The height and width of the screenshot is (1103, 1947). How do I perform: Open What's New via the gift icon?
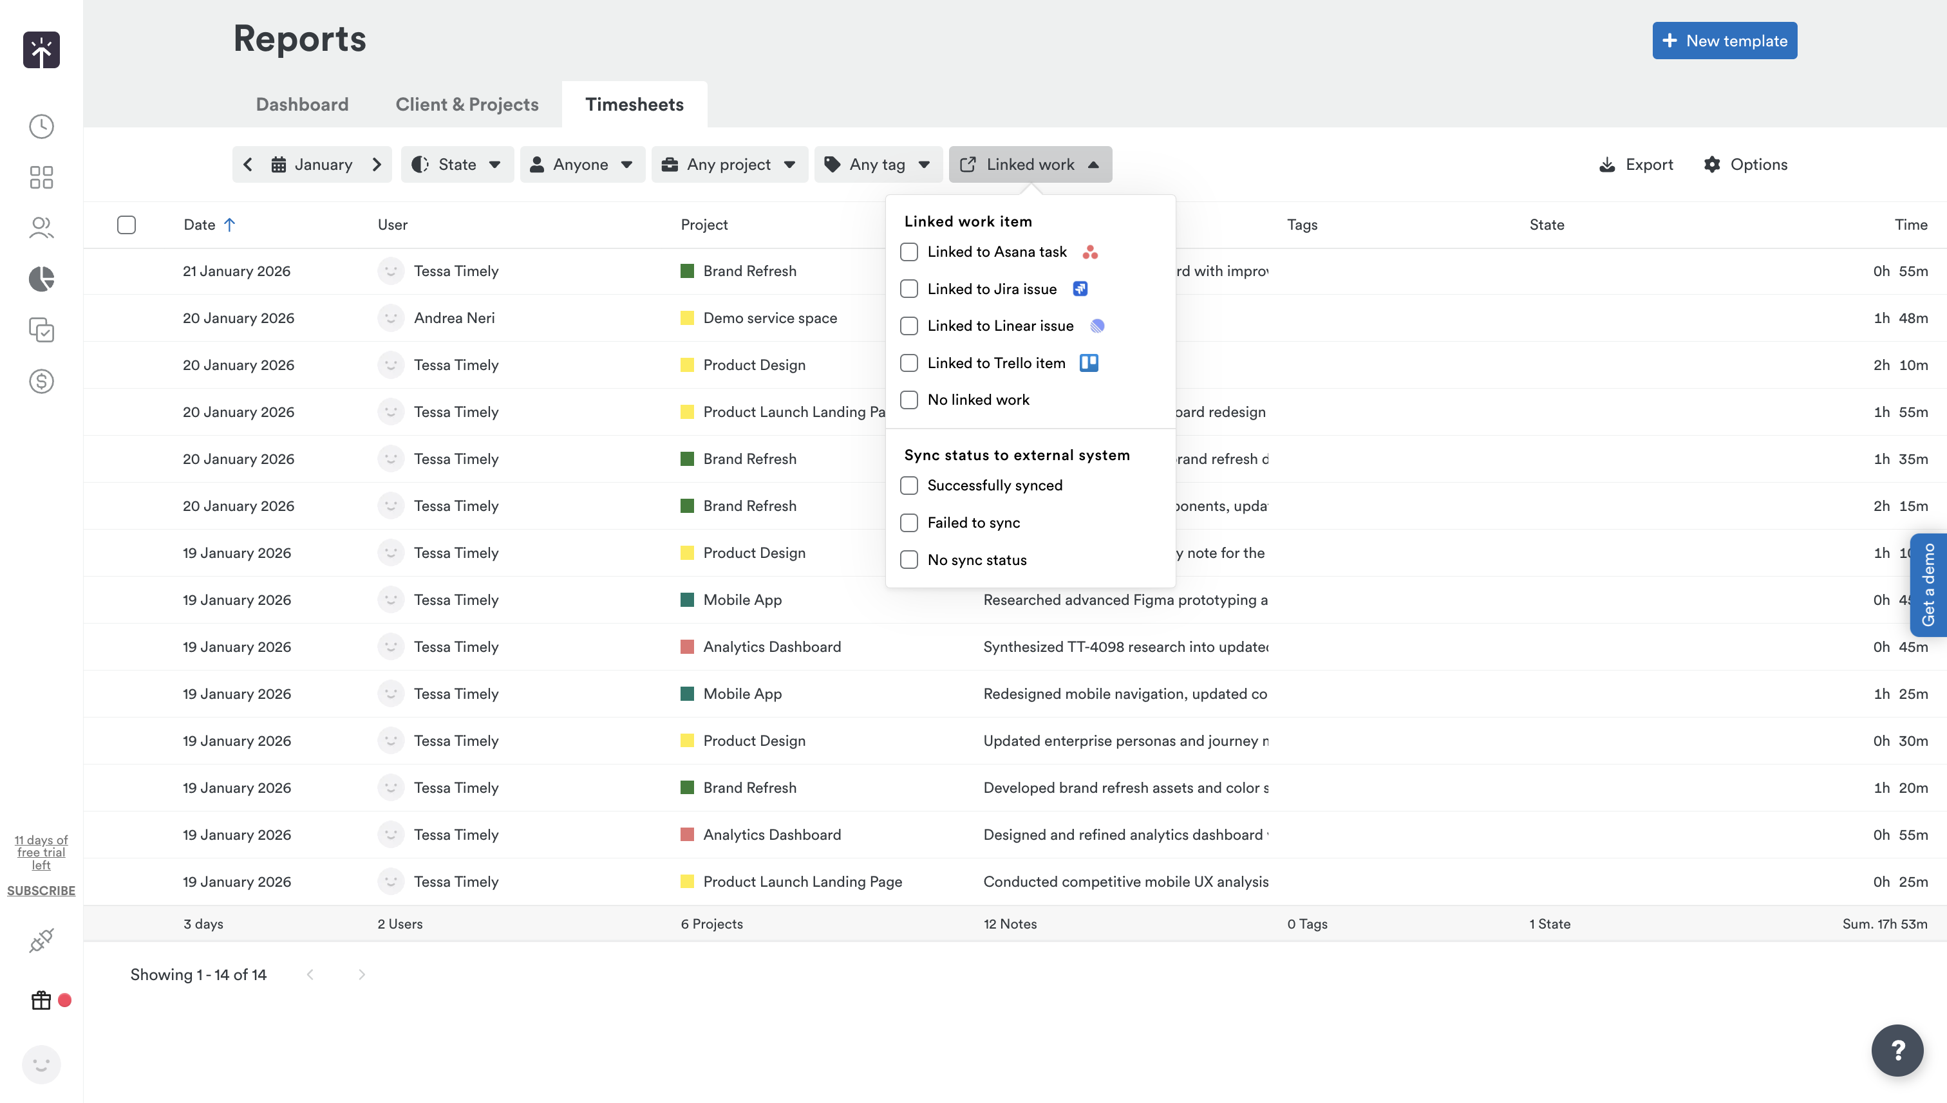pos(40,1000)
